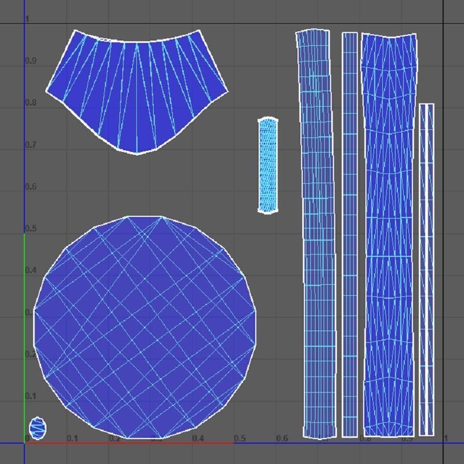Select the thin strip with diagonal edges
This screenshot has height=464, width=464.
(x=426, y=270)
